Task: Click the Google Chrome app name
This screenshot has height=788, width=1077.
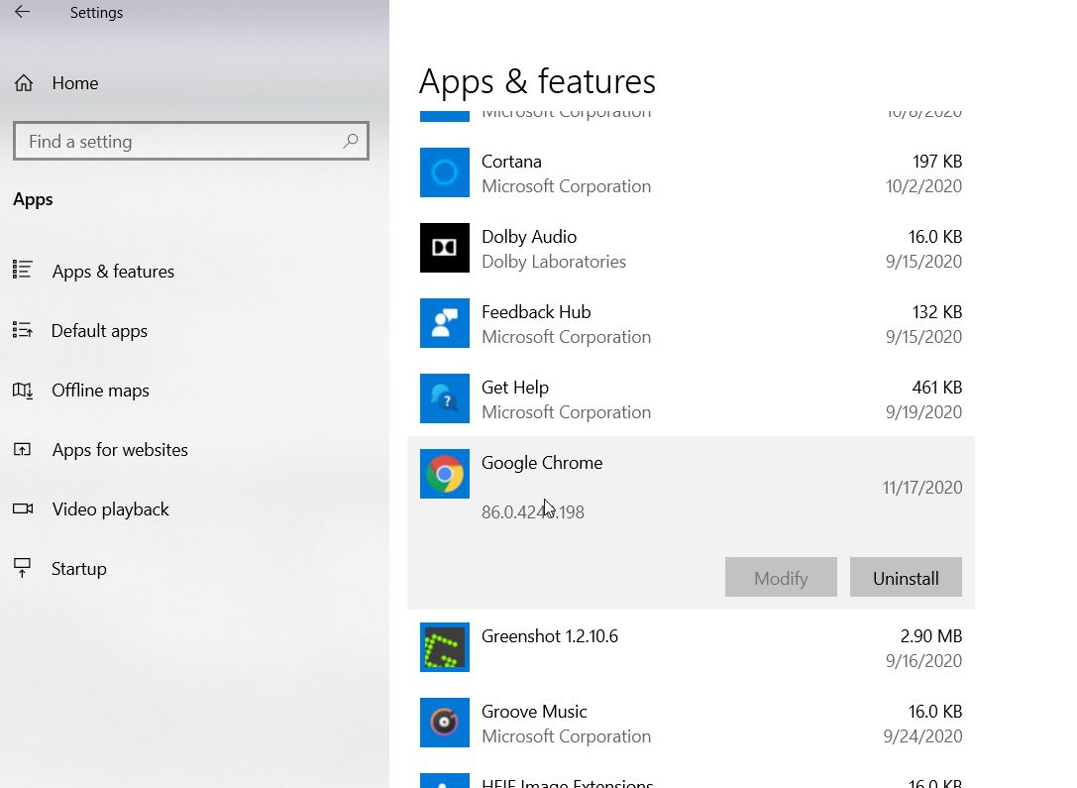Action: (542, 463)
